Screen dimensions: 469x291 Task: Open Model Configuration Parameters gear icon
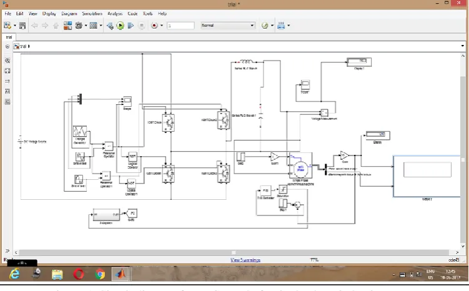coord(79,26)
